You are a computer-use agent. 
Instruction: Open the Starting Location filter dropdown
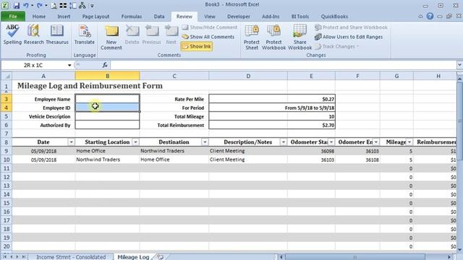[135, 142]
